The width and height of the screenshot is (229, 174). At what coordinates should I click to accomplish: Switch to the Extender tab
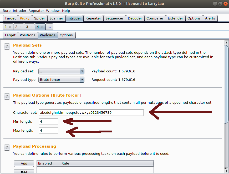point(175,18)
